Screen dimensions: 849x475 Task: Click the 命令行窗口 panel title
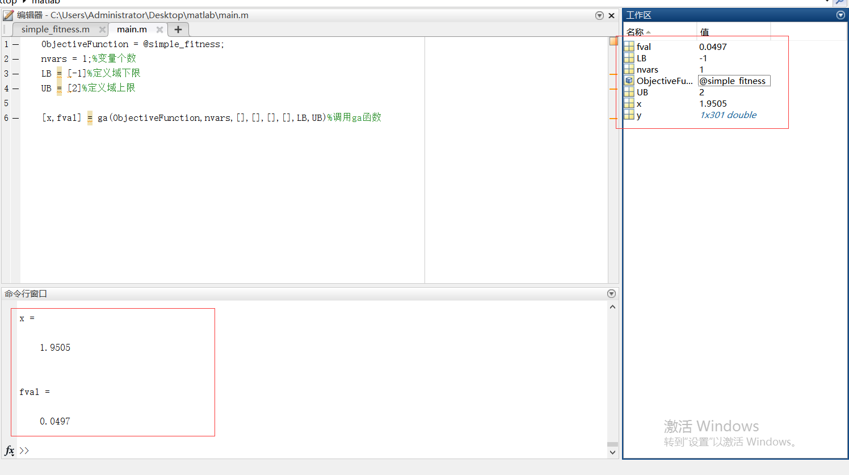26,293
